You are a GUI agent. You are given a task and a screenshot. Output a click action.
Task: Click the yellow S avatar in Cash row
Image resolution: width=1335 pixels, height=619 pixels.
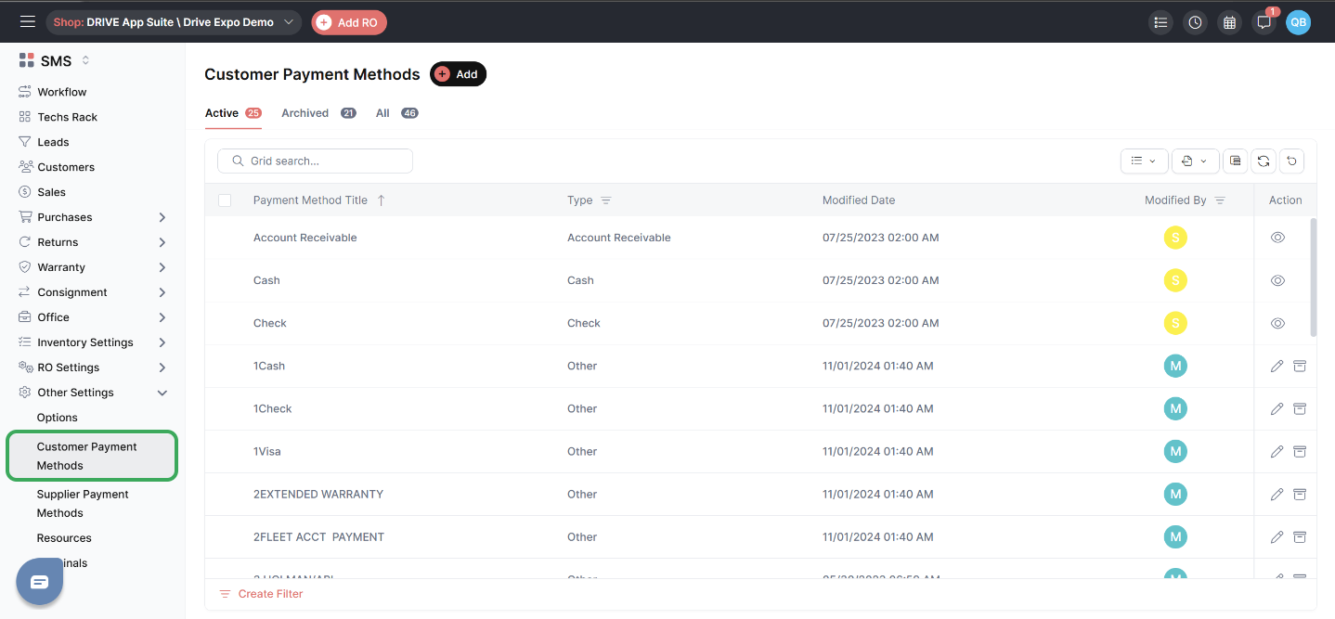[1175, 280]
